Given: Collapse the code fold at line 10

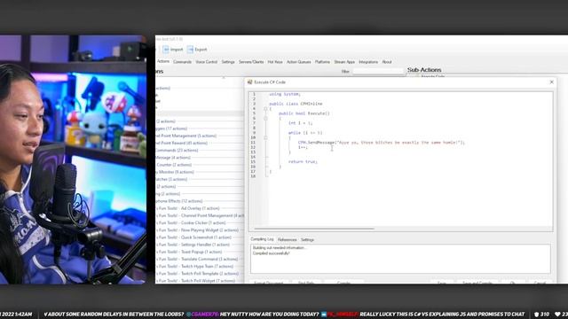Looking at the screenshot, I should coord(265,137).
